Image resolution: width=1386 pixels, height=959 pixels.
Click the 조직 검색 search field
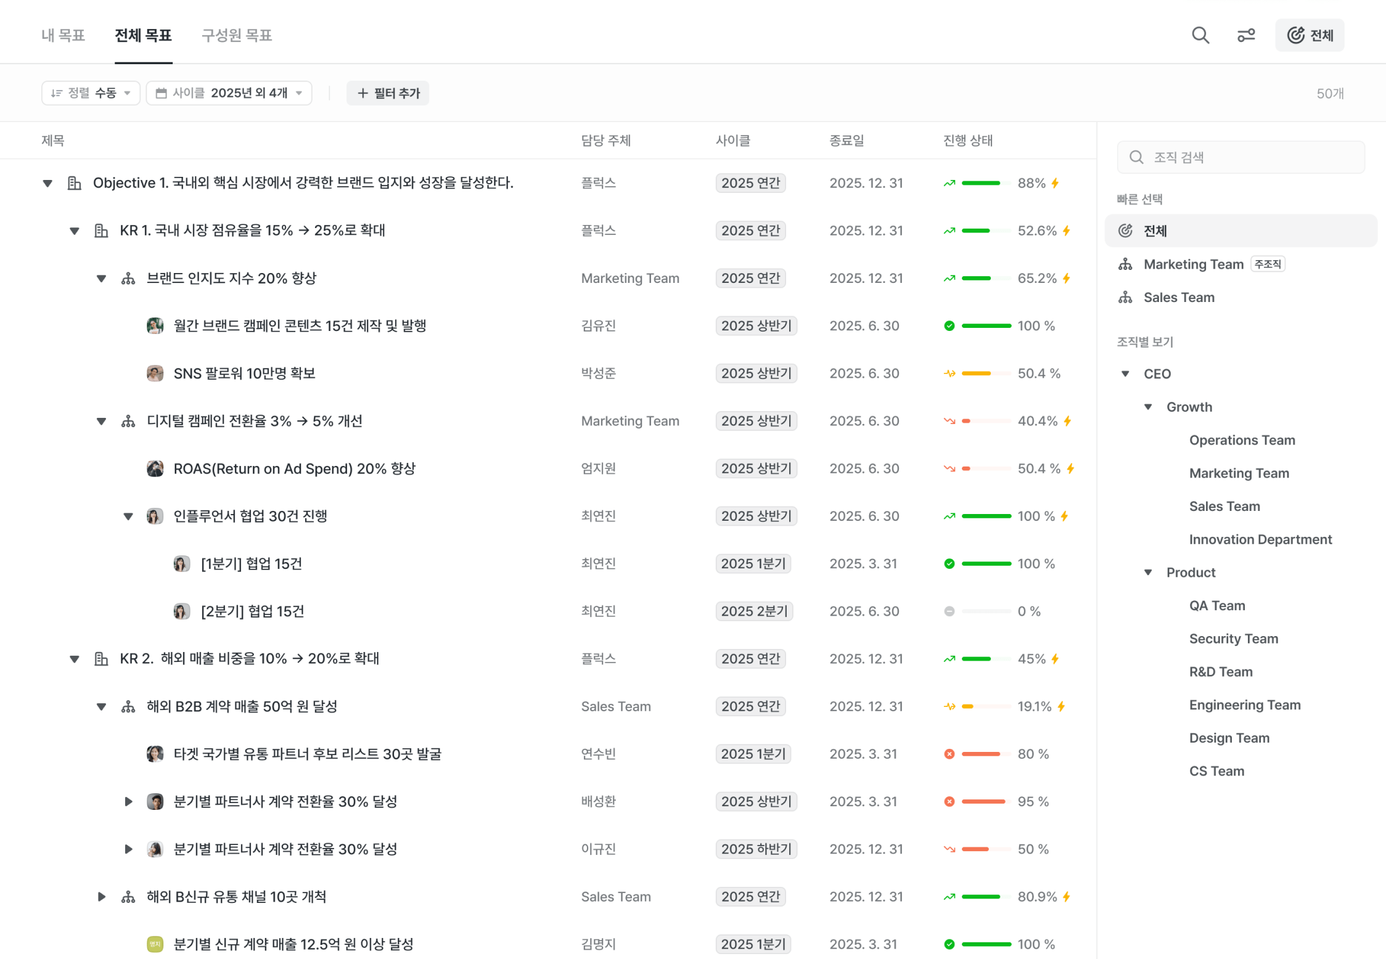coord(1240,157)
